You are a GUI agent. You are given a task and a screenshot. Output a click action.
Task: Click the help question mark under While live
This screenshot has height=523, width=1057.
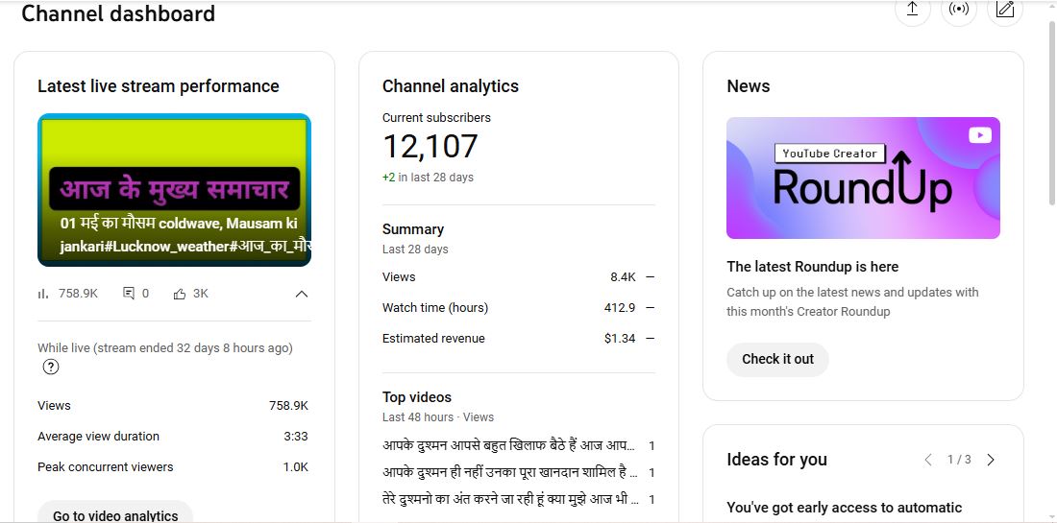[51, 368]
